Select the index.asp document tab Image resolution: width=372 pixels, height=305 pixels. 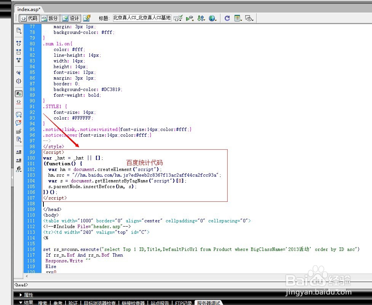coord(29,9)
